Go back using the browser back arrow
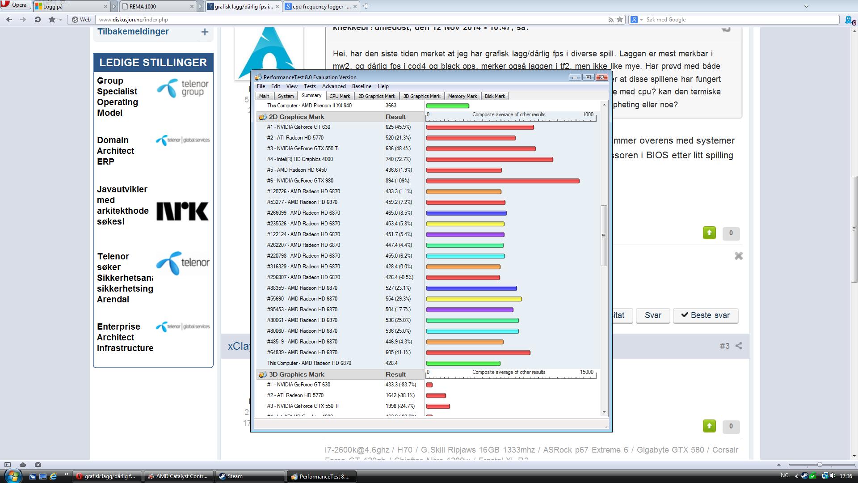 (x=9, y=19)
